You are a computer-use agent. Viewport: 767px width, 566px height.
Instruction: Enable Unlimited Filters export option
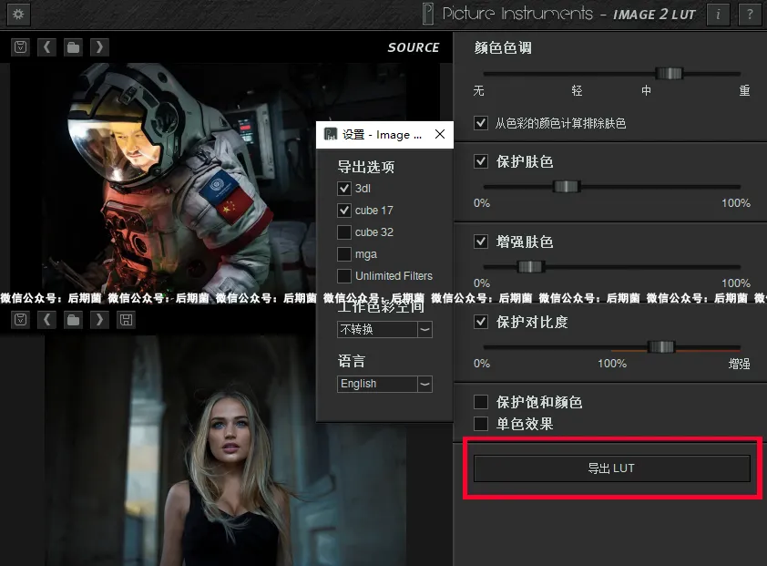(x=344, y=276)
